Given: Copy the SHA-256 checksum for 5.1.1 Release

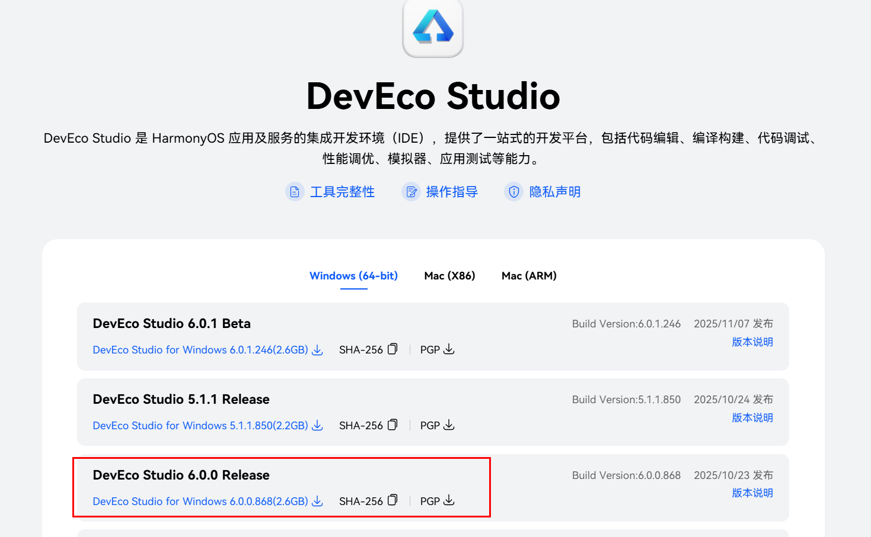Looking at the screenshot, I should [x=393, y=425].
